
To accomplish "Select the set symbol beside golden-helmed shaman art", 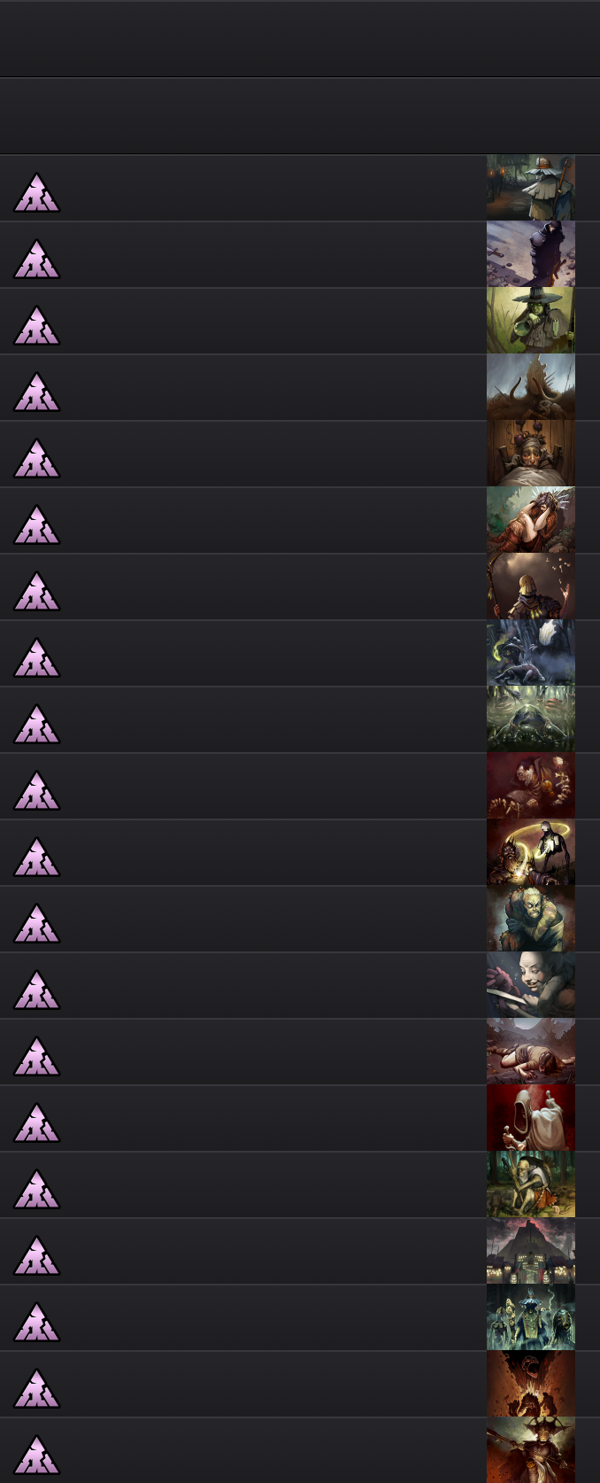I will (x=36, y=591).
